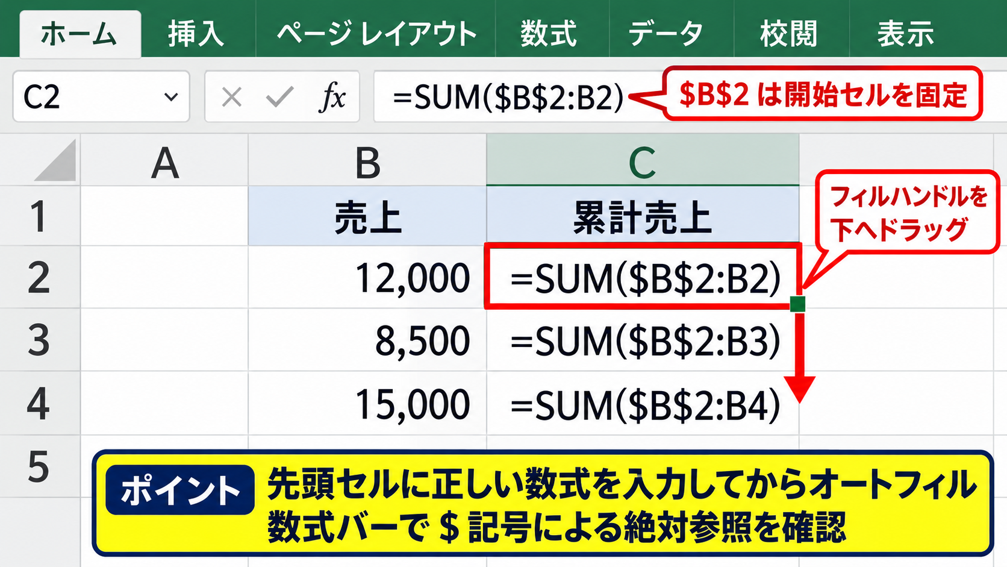Open the ページ レイアウト tab
1007x567 pixels.
pyautogui.click(x=376, y=34)
